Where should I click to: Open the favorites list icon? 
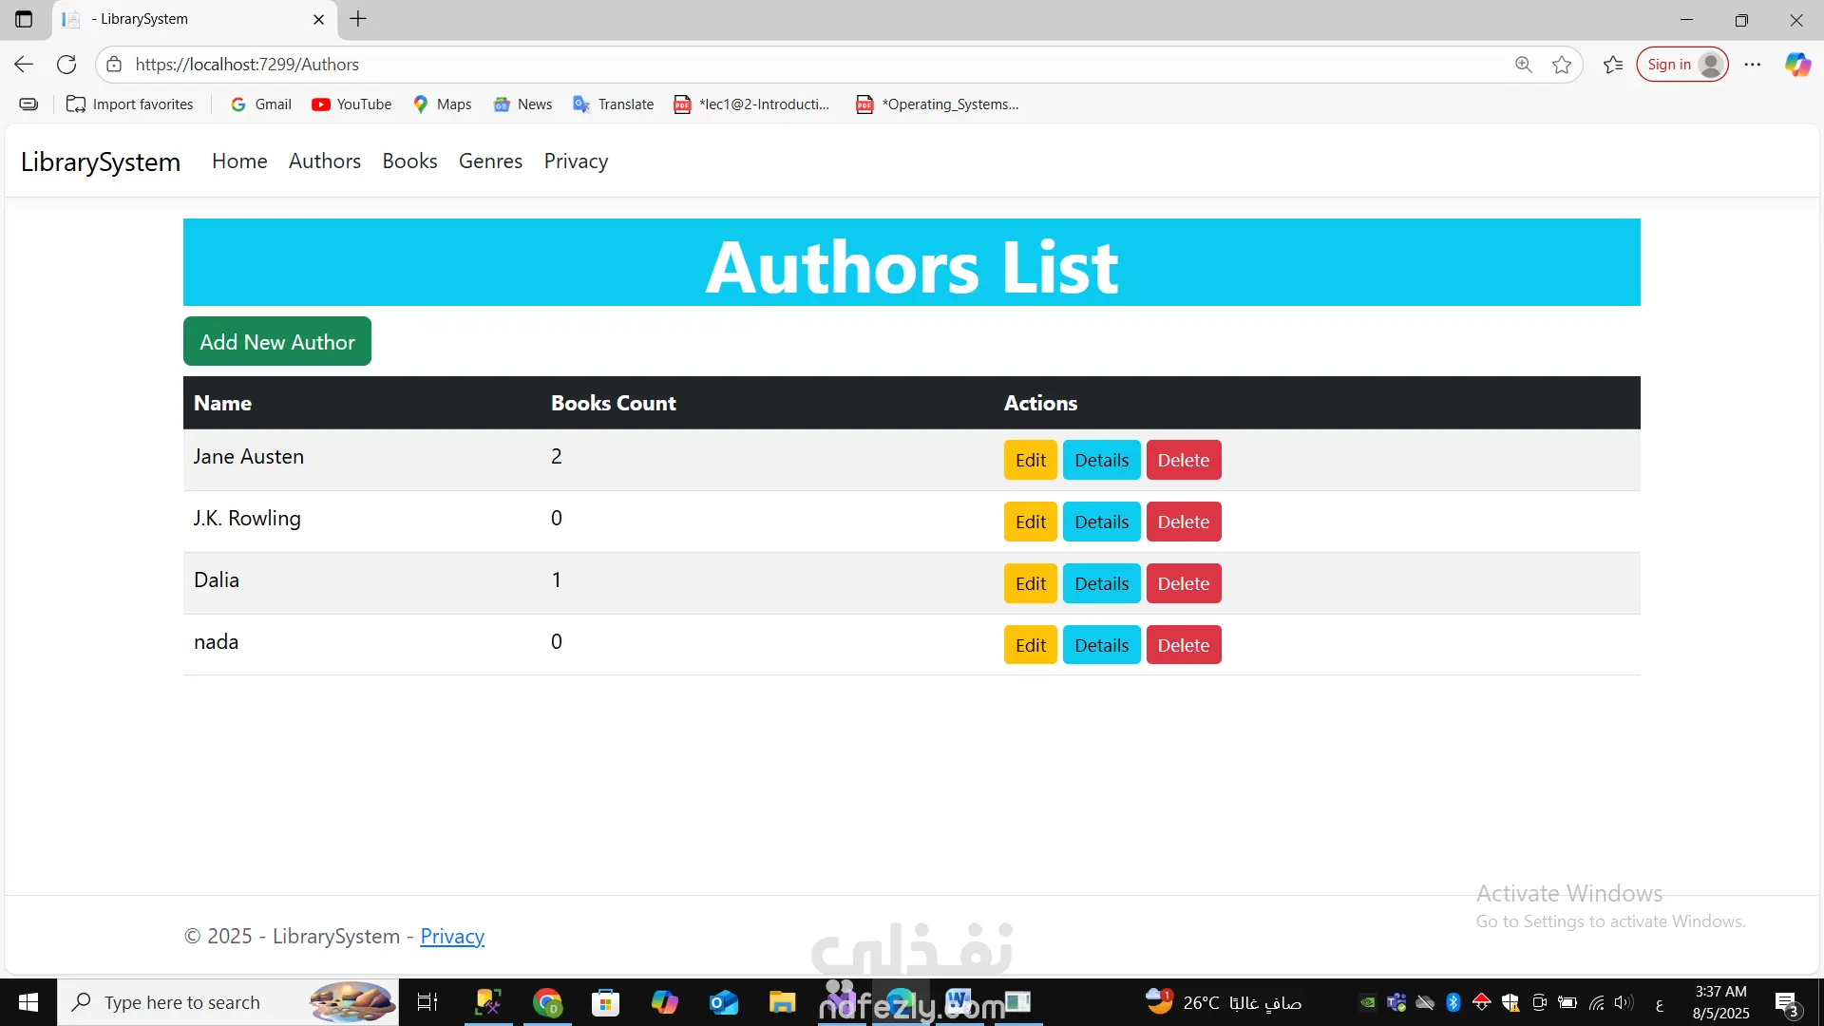coord(1613,65)
